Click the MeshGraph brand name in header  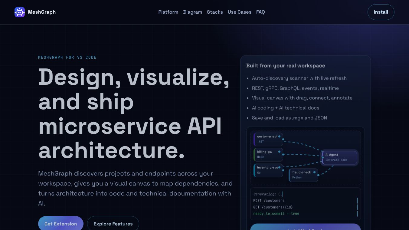[42, 12]
